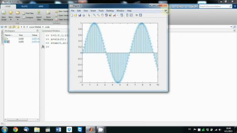
Task: Click the Clear Workspace button
Action: (62, 20)
